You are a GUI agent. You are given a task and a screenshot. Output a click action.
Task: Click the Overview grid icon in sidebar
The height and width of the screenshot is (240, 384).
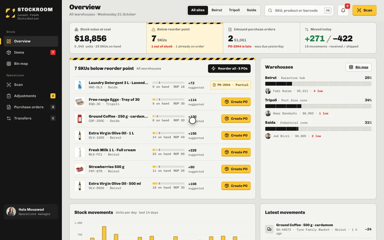[x=9, y=41]
